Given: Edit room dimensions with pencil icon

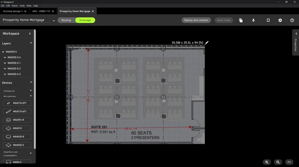Looking at the screenshot, I should click(207, 43).
